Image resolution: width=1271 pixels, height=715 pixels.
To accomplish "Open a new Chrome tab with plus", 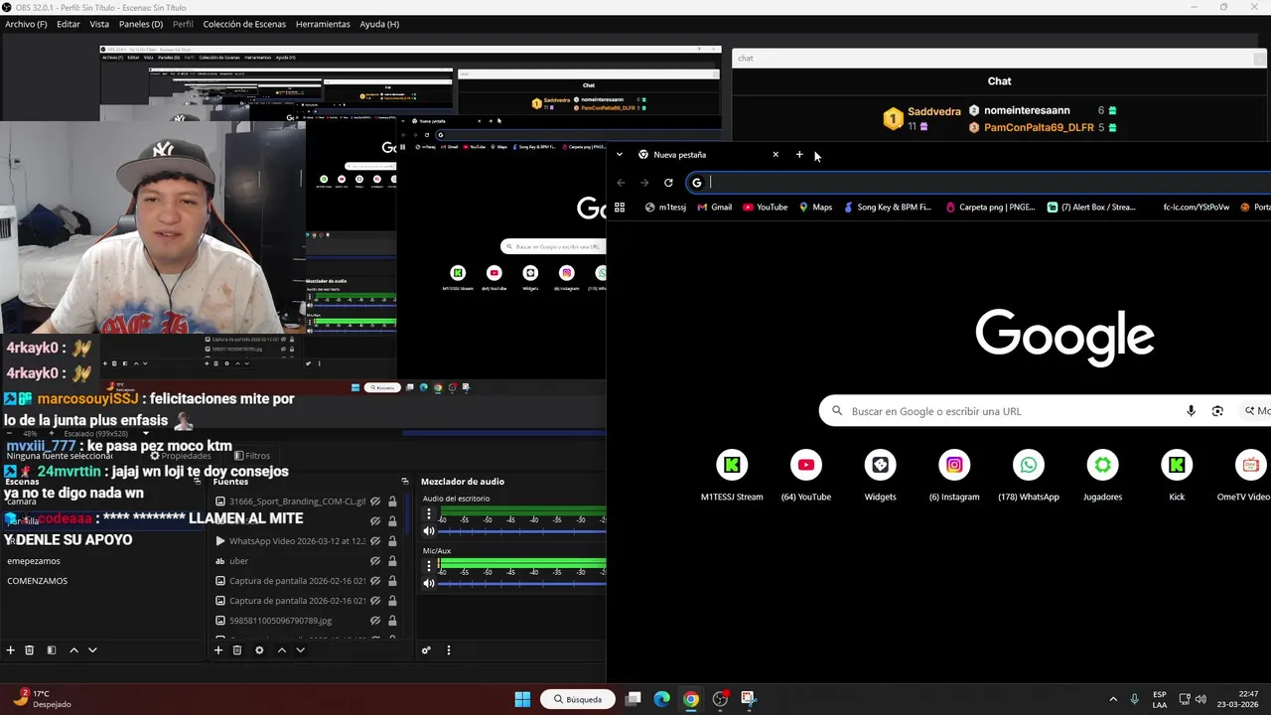I will click(799, 155).
